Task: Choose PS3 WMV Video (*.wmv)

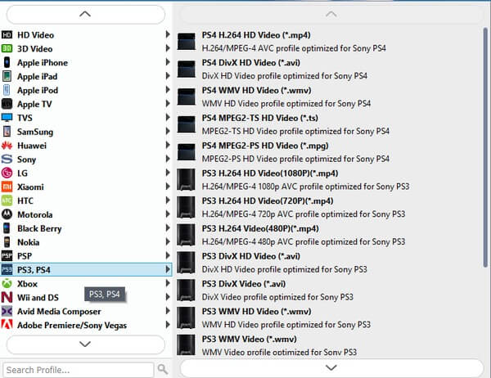Action: click(x=329, y=345)
